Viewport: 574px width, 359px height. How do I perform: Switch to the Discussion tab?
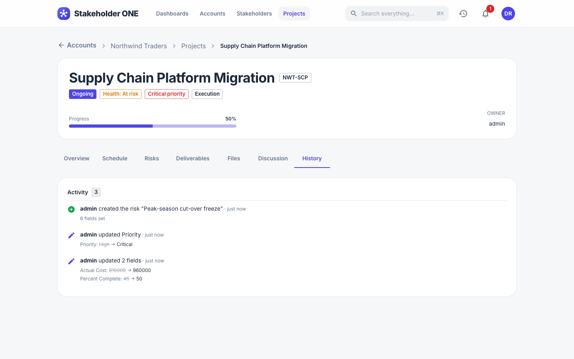click(x=273, y=158)
